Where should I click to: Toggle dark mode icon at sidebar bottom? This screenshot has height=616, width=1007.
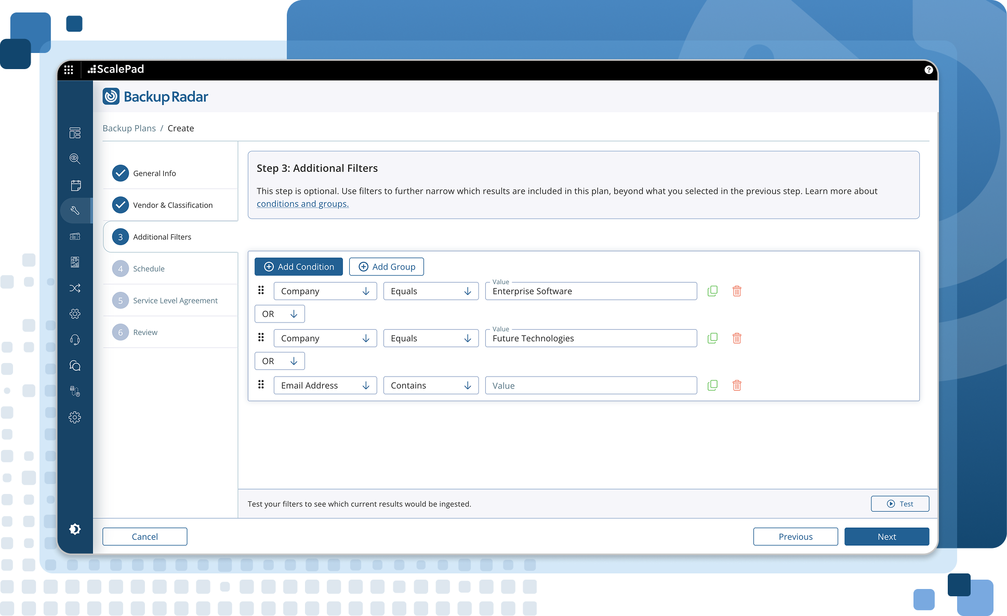(75, 529)
